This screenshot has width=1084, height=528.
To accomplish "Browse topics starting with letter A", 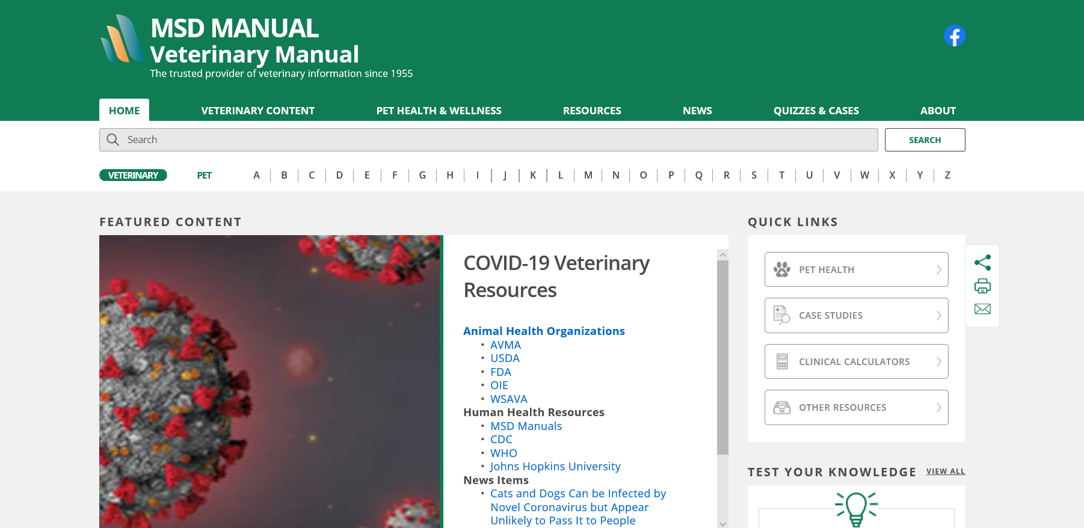I will click(x=256, y=175).
